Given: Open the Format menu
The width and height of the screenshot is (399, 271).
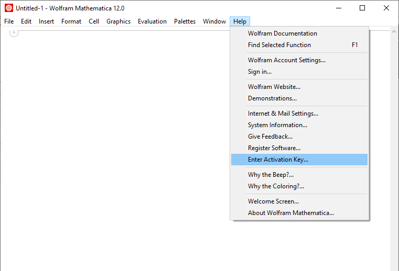Looking at the screenshot, I should (71, 21).
